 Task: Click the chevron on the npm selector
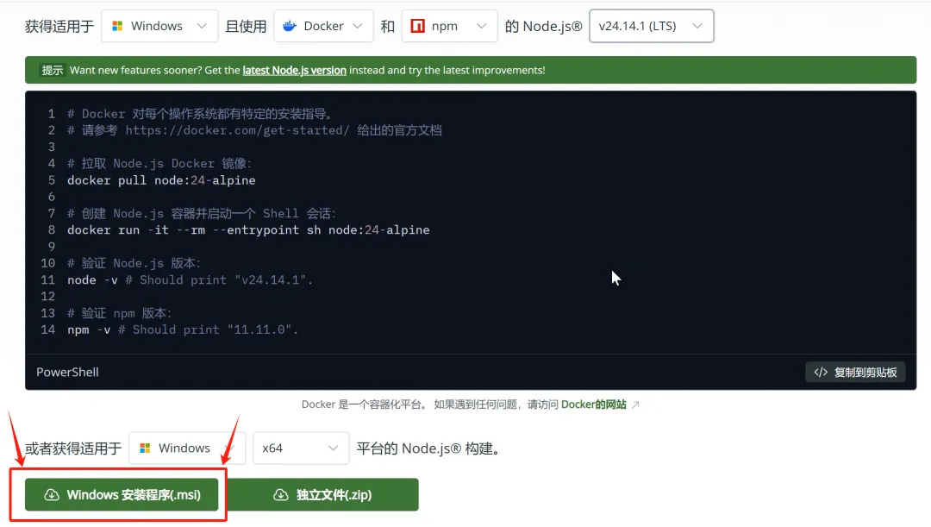tap(482, 26)
